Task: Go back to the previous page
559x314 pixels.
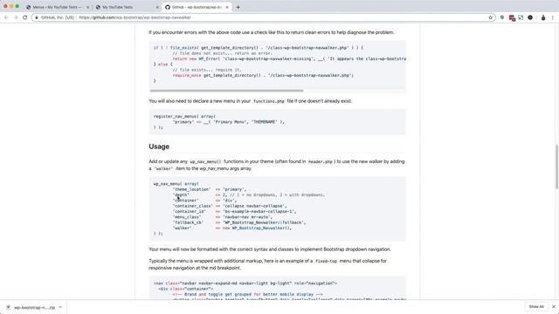Action: pyautogui.click(x=6, y=17)
